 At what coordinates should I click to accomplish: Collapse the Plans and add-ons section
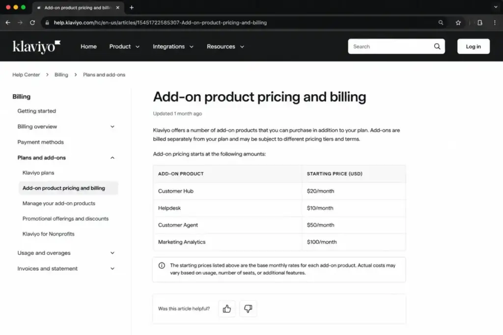click(x=112, y=157)
